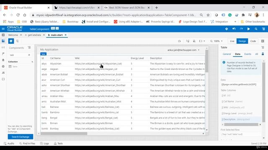The width and height of the screenshot is (268, 150).
Task: Open Tests in the bottom bar
Action: (x=58, y=143)
